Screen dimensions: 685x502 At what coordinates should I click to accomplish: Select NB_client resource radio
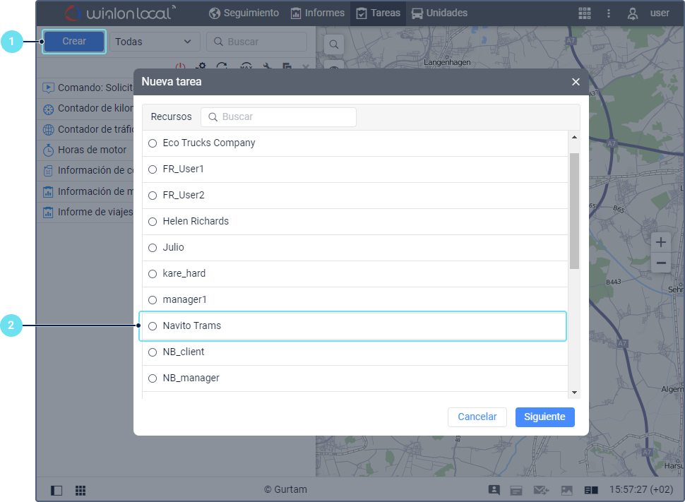153,352
